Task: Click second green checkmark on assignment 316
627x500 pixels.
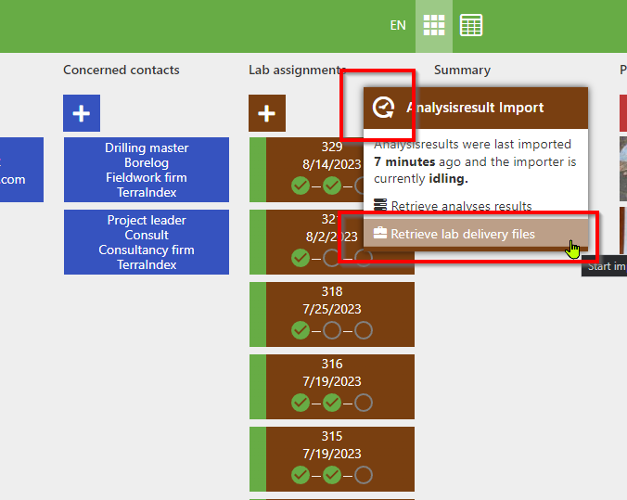Action: 332,403
